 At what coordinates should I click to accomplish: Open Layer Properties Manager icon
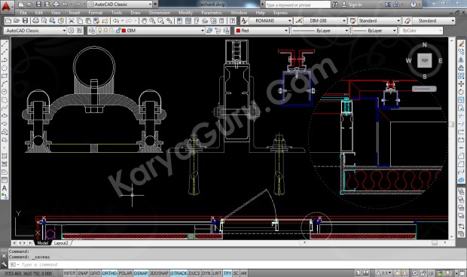(x=92, y=31)
